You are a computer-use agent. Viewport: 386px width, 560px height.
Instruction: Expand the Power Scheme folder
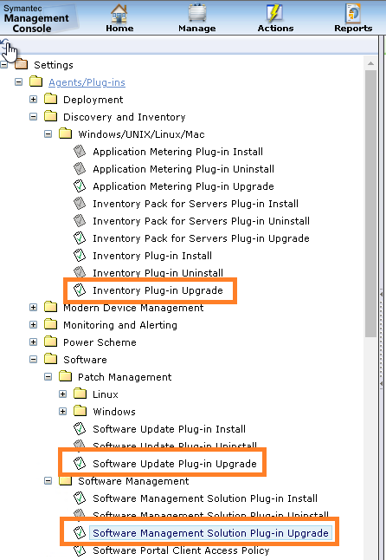33,342
